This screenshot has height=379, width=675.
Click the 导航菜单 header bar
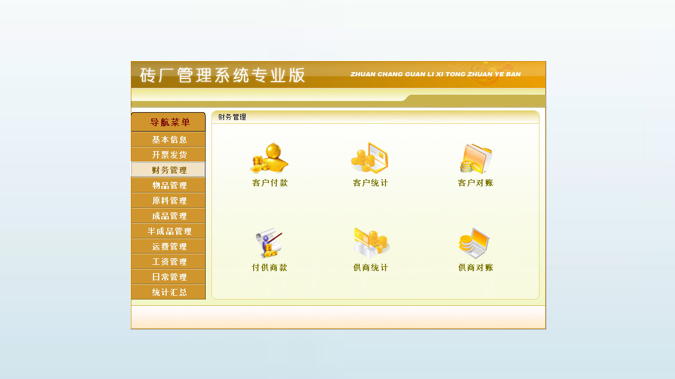[168, 122]
